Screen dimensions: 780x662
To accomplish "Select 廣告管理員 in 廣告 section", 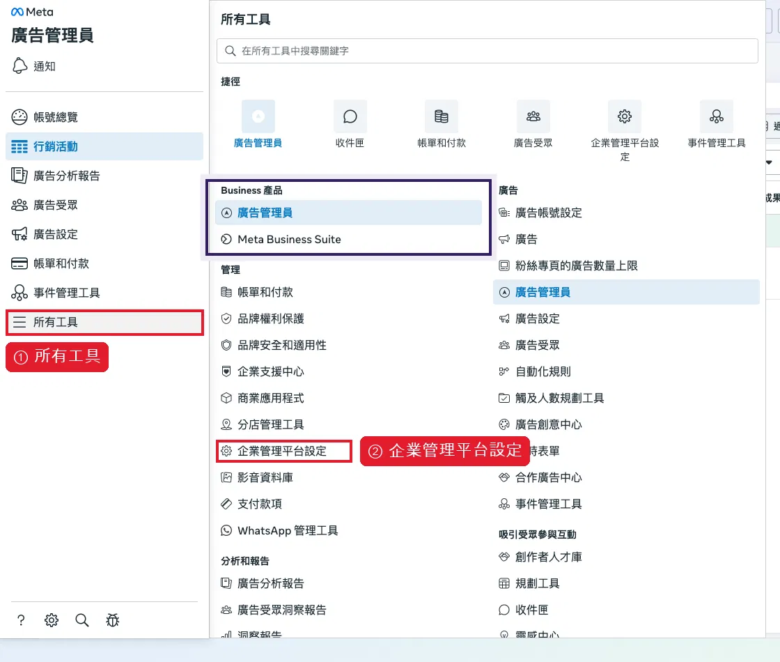I will click(x=626, y=292).
